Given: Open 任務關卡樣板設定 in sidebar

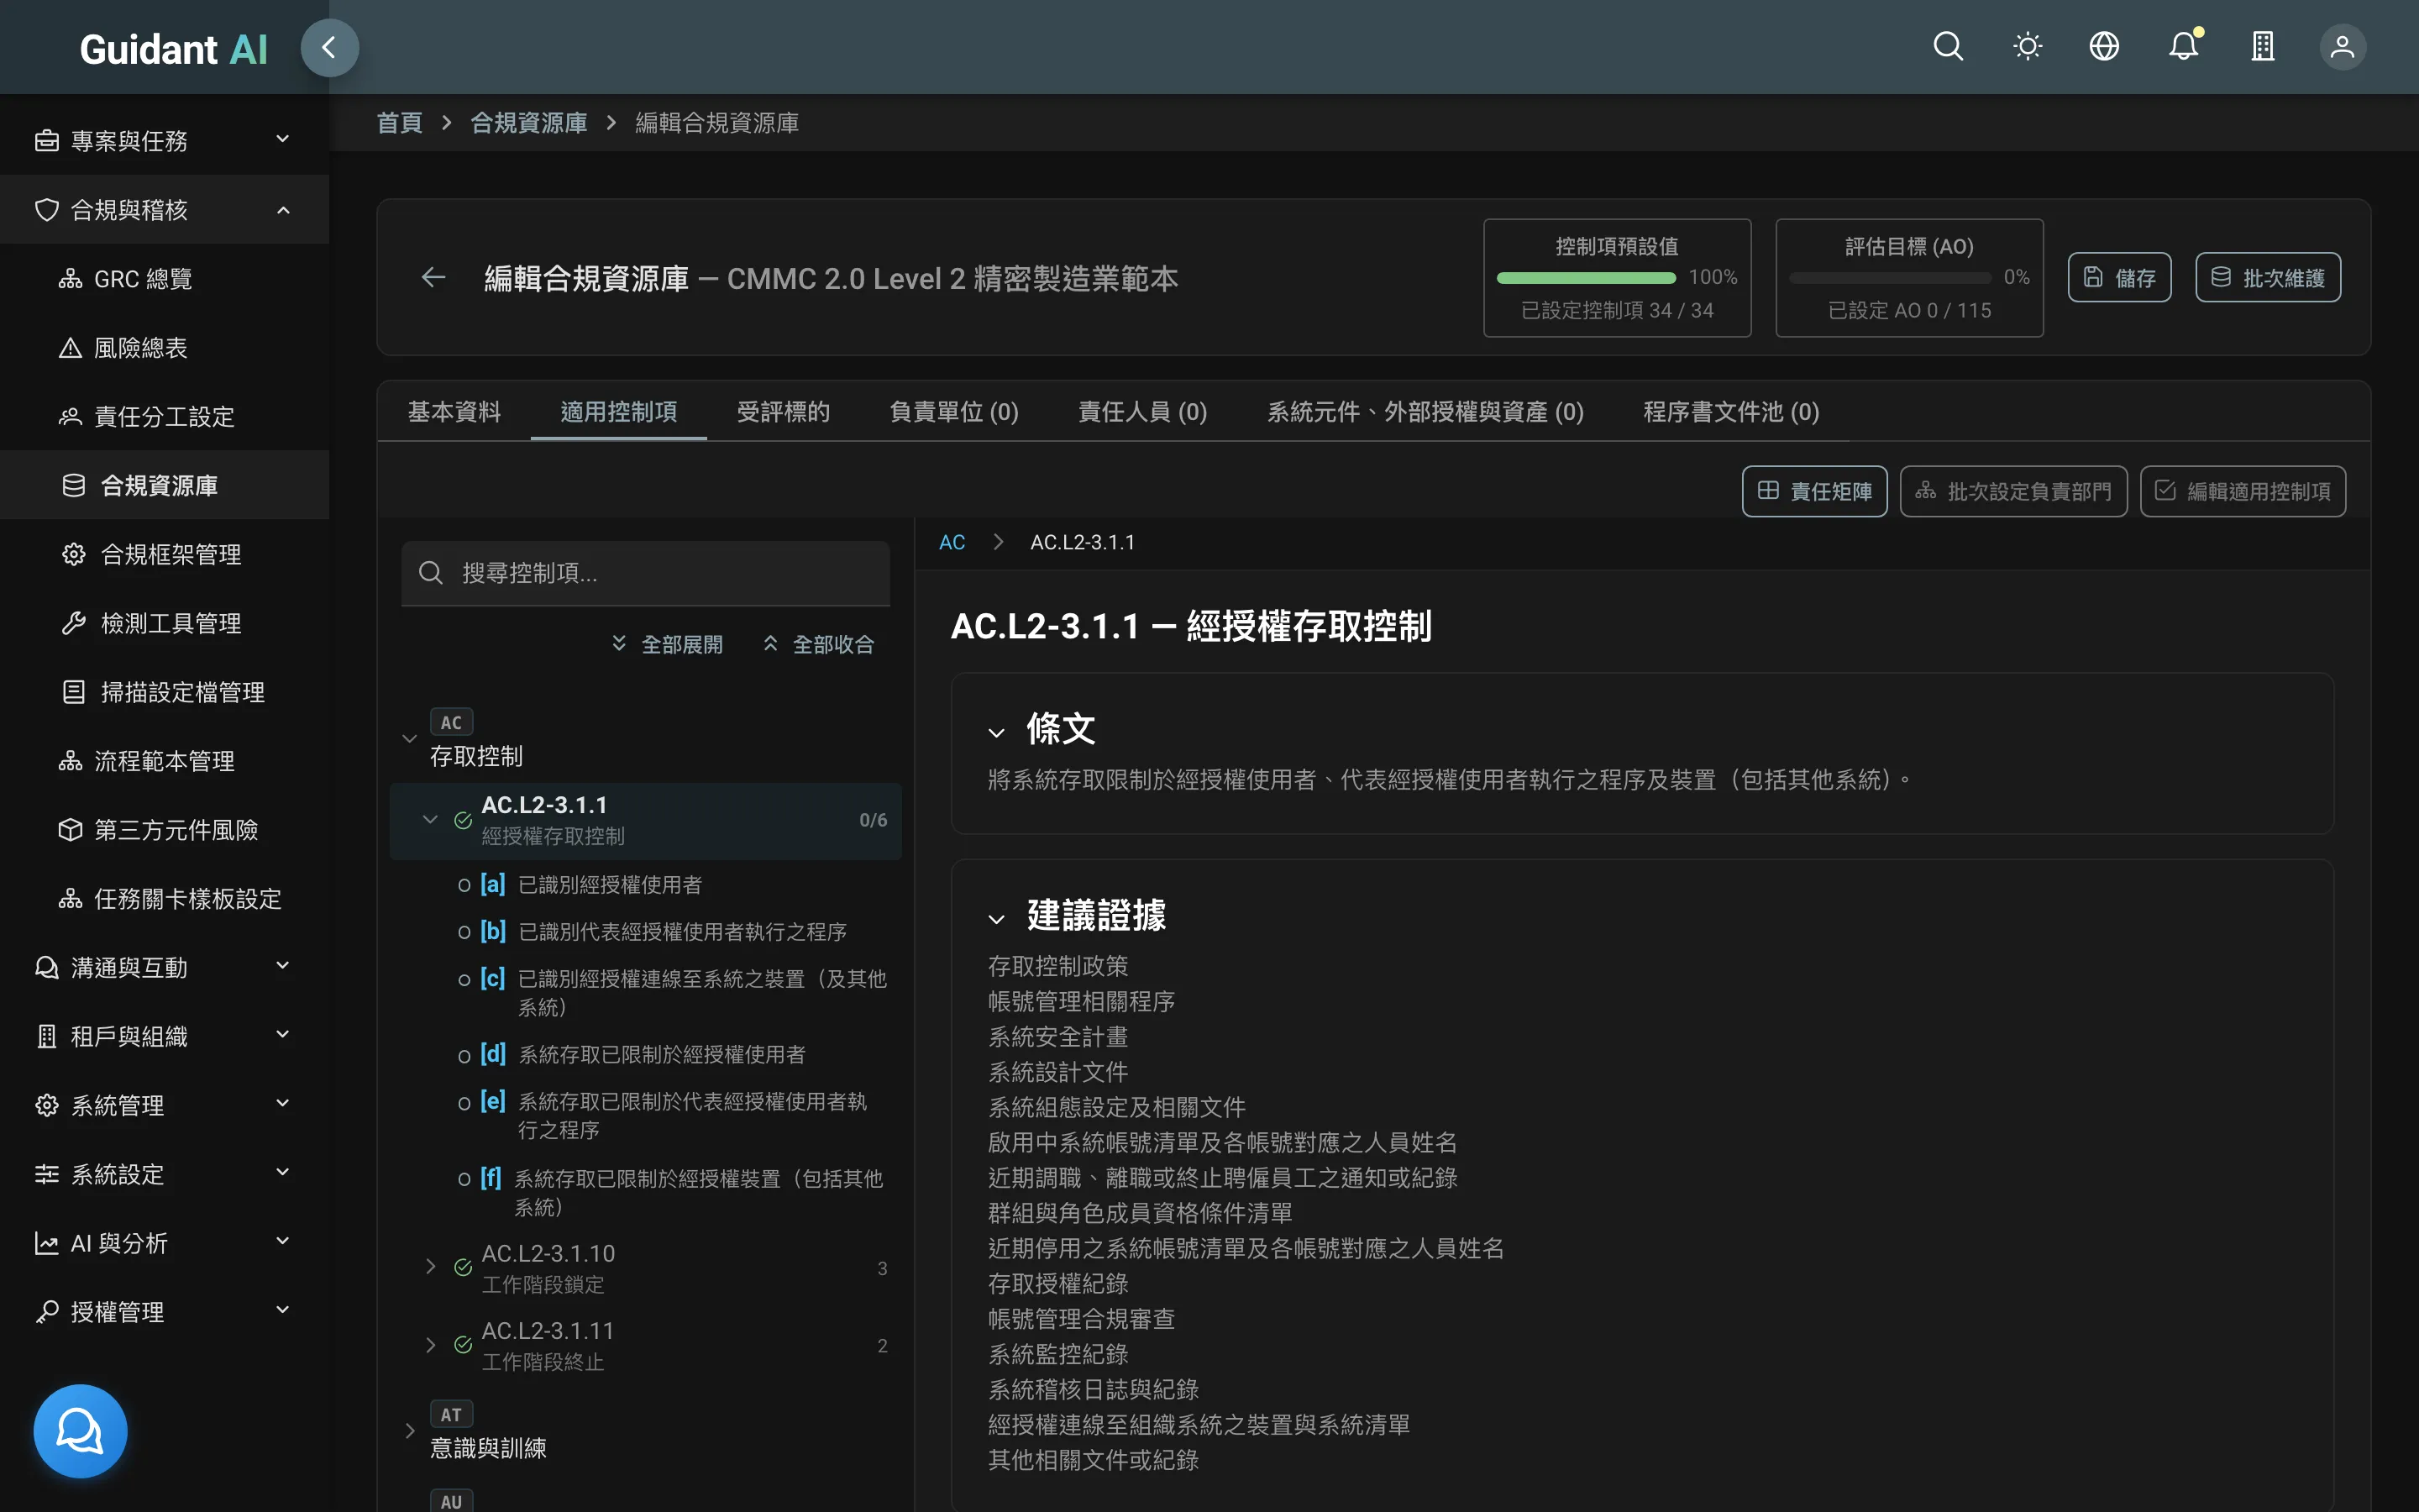Looking at the screenshot, I should tap(164, 899).
